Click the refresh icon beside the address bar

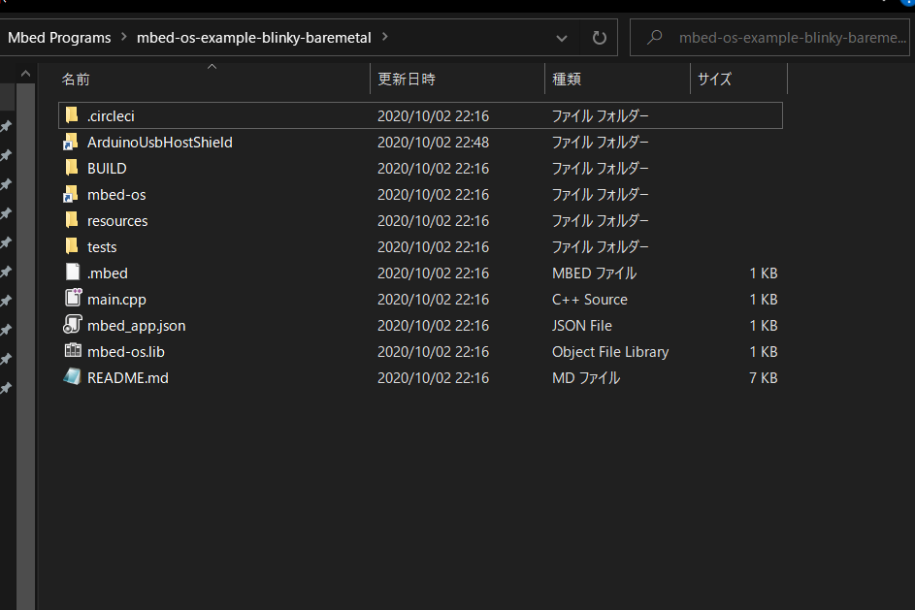click(x=599, y=37)
